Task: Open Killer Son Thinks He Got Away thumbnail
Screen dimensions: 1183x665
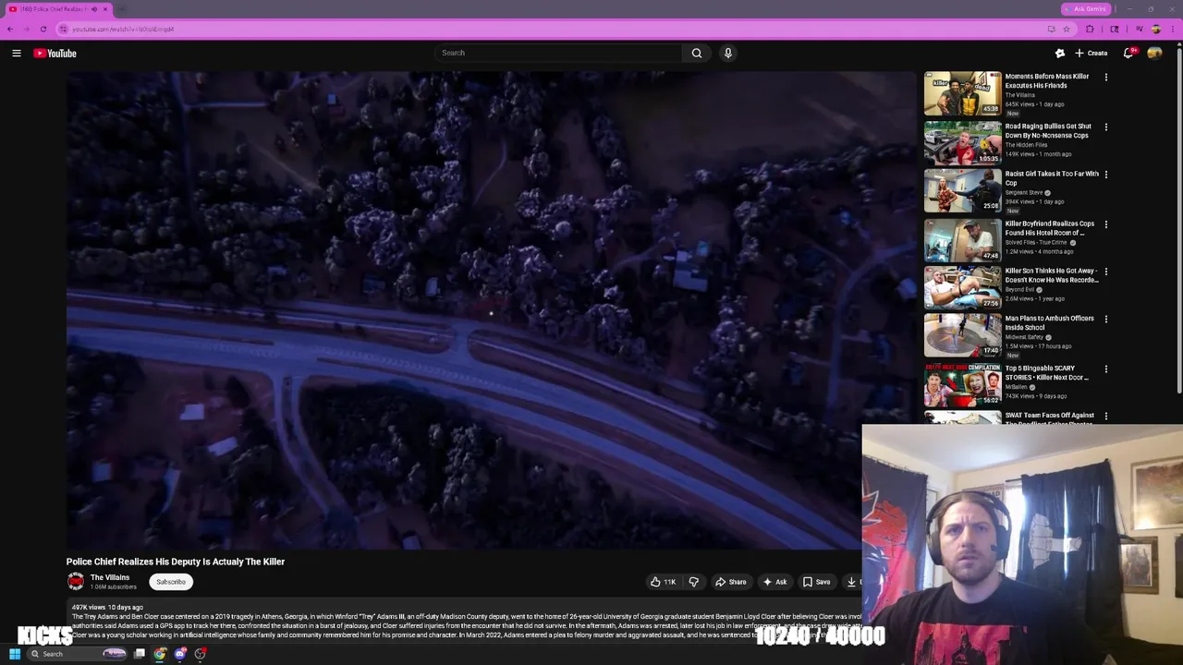Action: 962,288
